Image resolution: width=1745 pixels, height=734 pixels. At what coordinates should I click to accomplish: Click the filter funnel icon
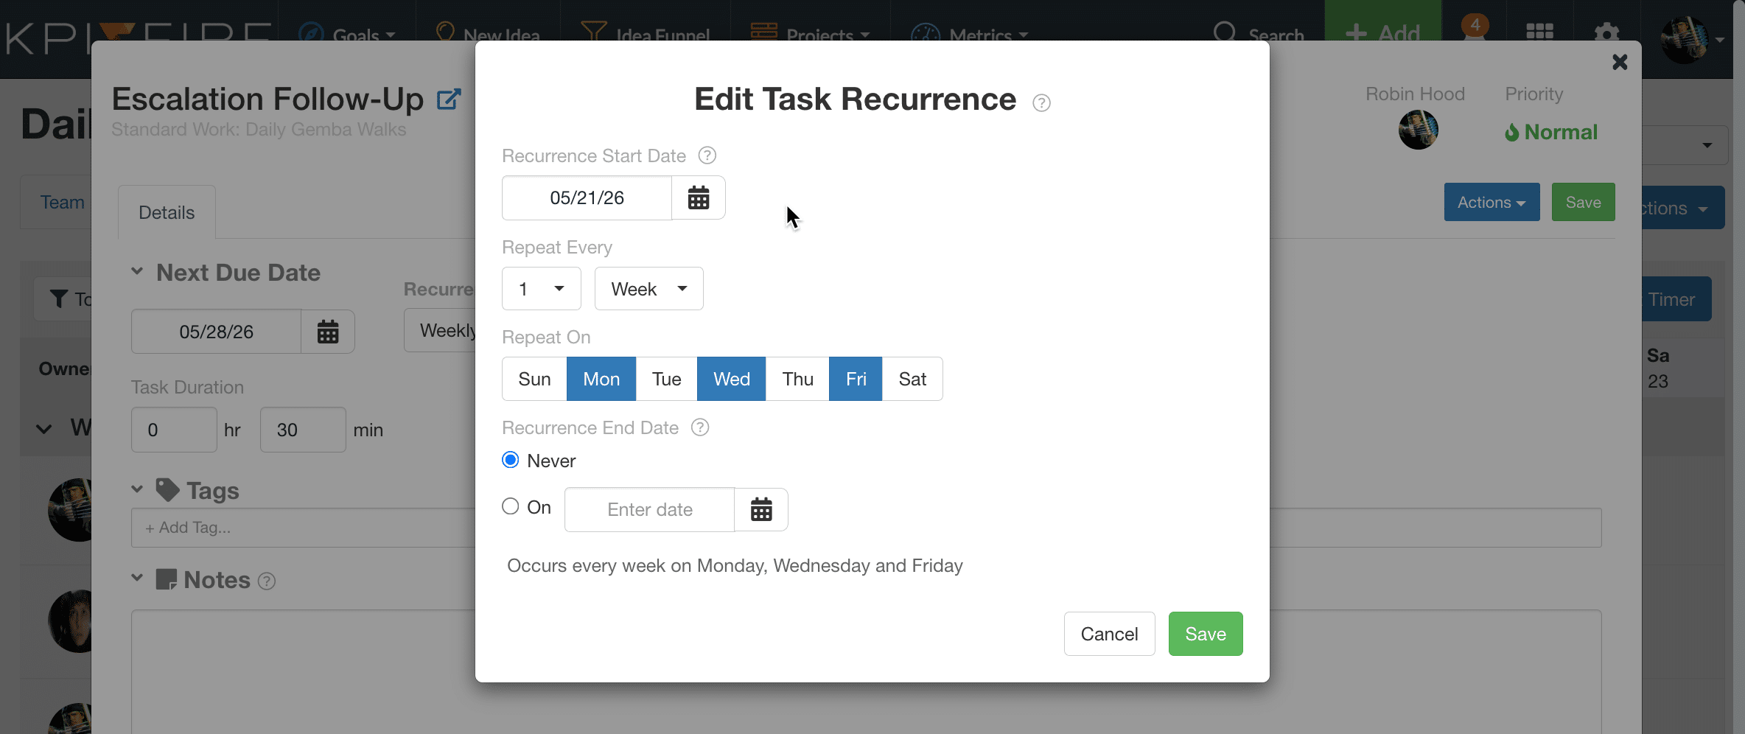point(59,298)
